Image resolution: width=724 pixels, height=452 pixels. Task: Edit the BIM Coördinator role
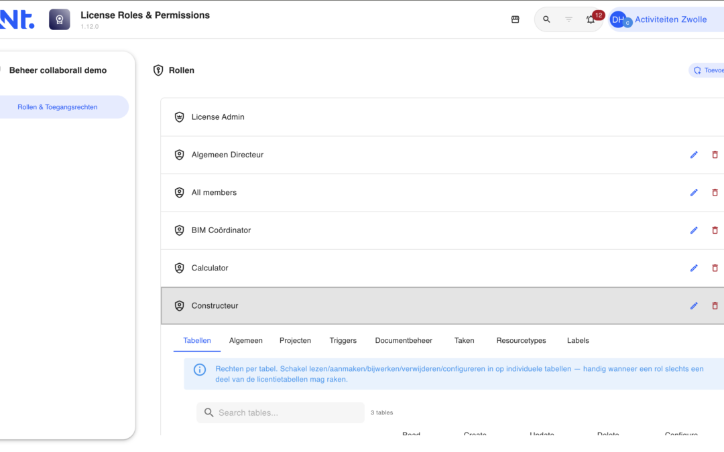pyautogui.click(x=694, y=230)
